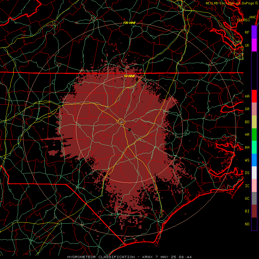Click the "50 NMI" range ring label
Image resolution: width=259 pixels, height=259 pixels.
point(129,76)
